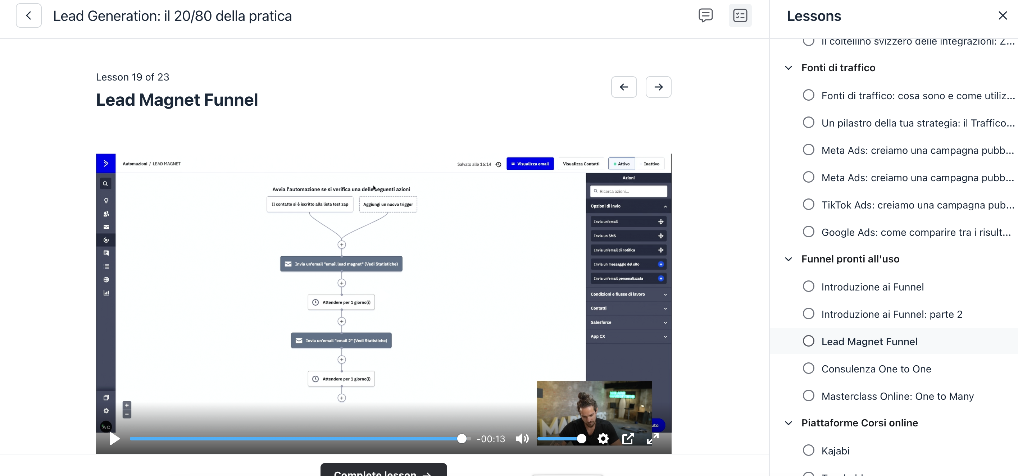Image resolution: width=1018 pixels, height=476 pixels.
Task: Go to the previous lesson arrow
Action: 624,87
